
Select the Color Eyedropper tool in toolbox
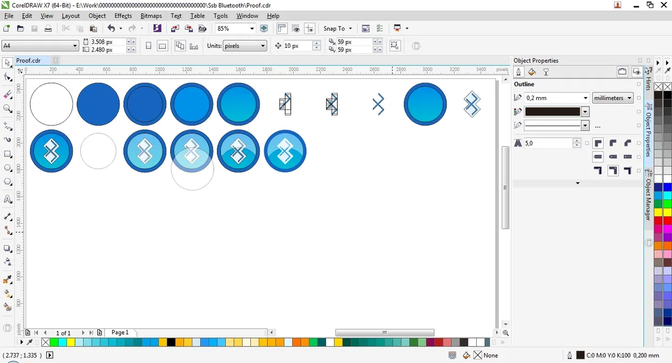(x=7, y=279)
